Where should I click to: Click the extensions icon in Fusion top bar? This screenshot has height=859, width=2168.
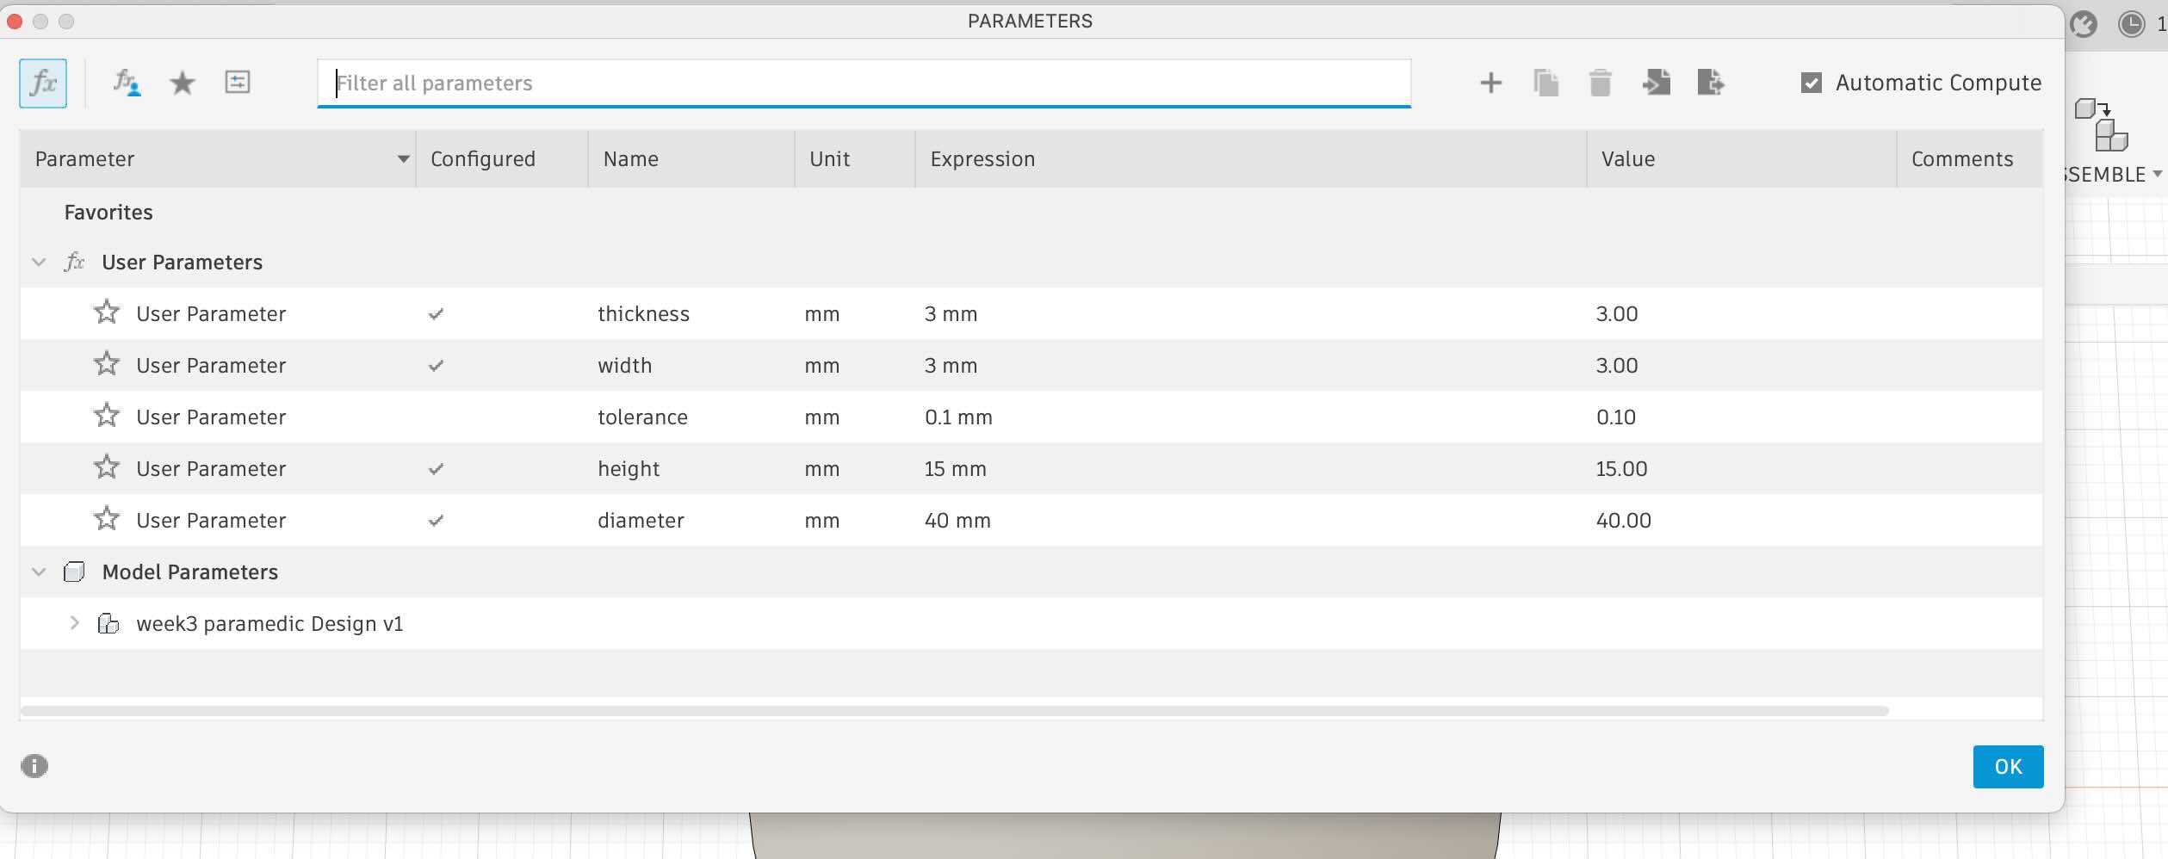(x=2084, y=24)
